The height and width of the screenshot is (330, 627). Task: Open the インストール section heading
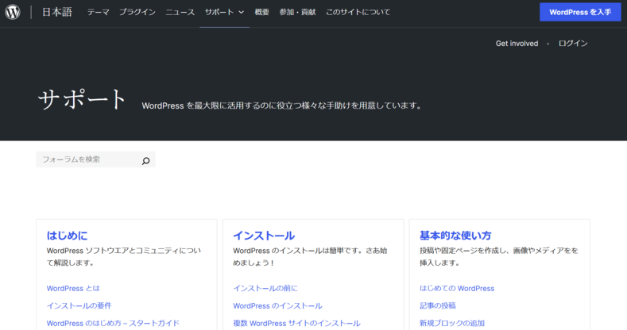[264, 236]
